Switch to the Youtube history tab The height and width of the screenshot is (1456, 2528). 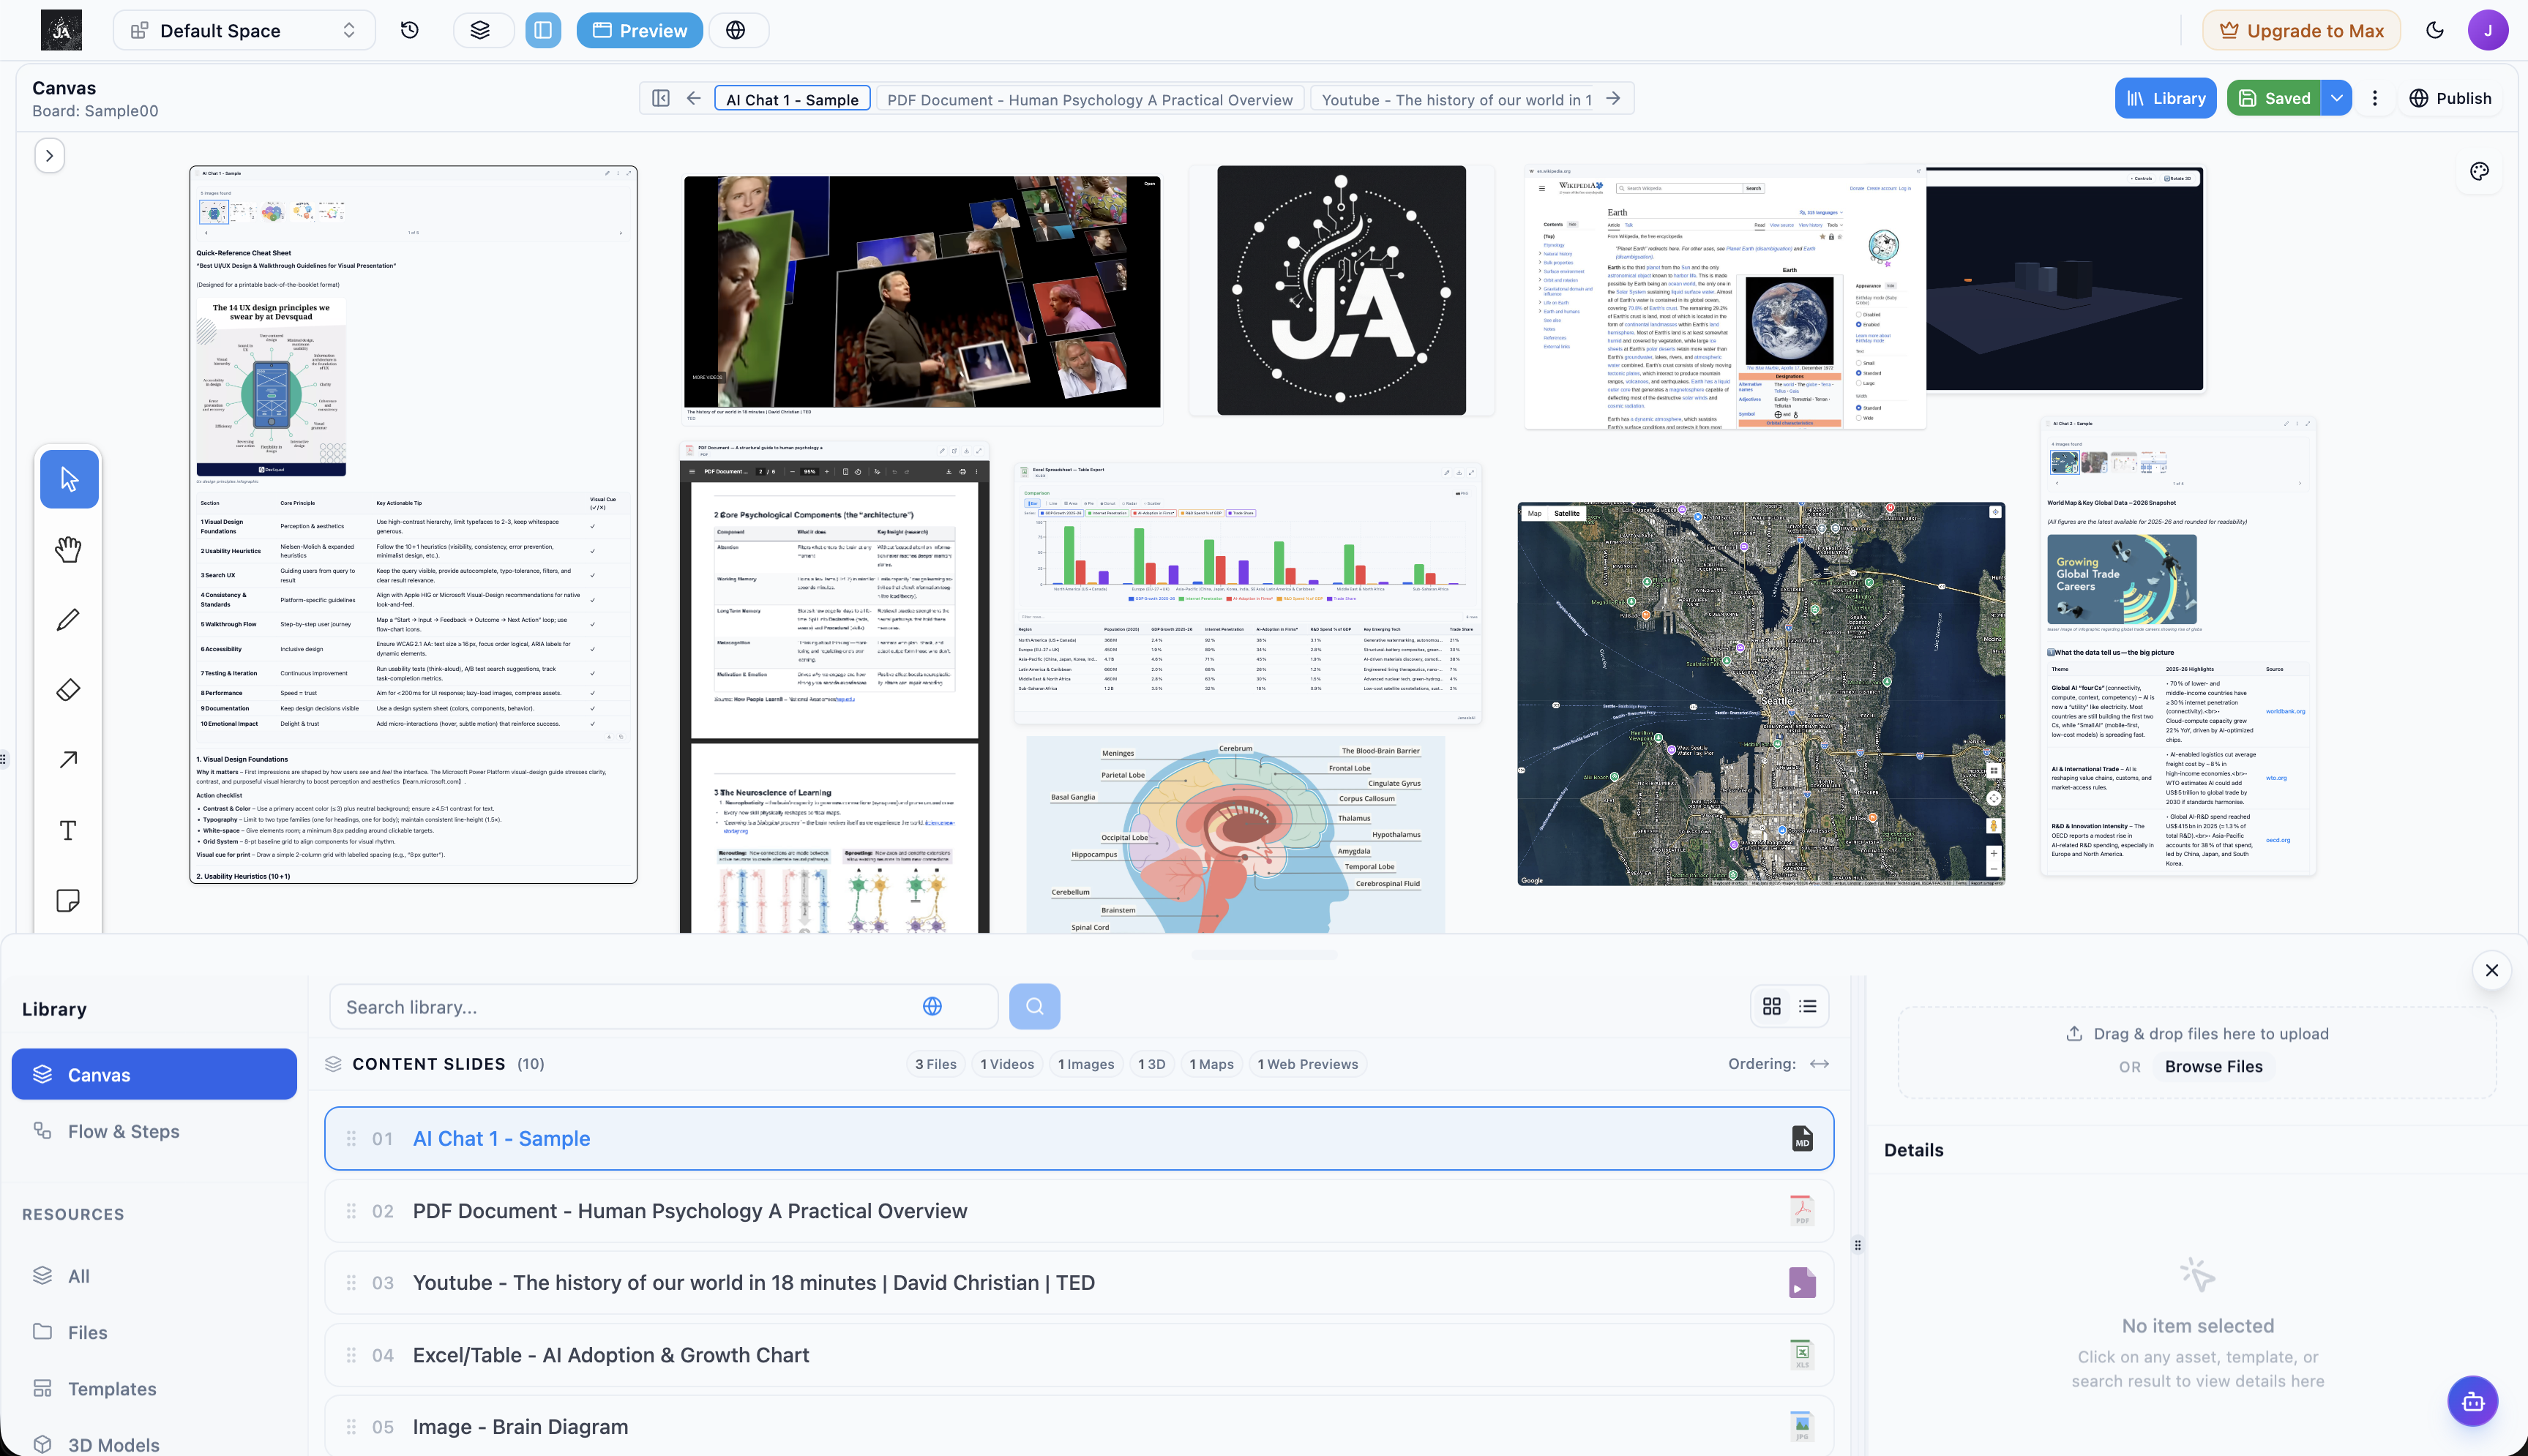pos(1456,99)
